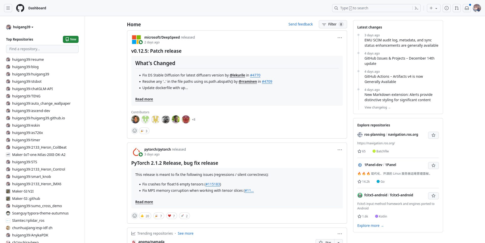
Task: Open the create new plus dropdown
Action: tap(433, 8)
